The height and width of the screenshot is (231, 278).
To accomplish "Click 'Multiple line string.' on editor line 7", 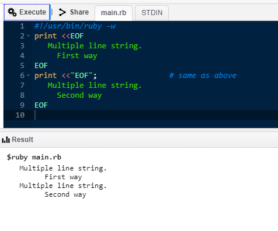I will pyautogui.click(x=95, y=86).
